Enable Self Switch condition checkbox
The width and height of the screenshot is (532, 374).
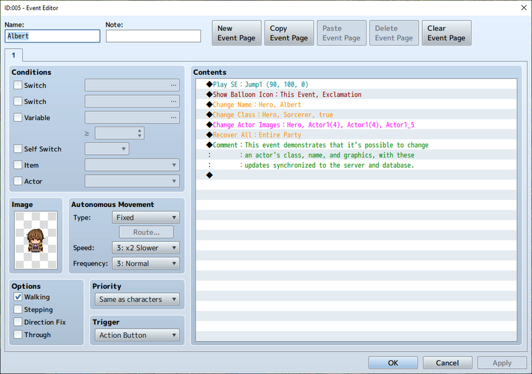pyautogui.click(x=18, y=149)
